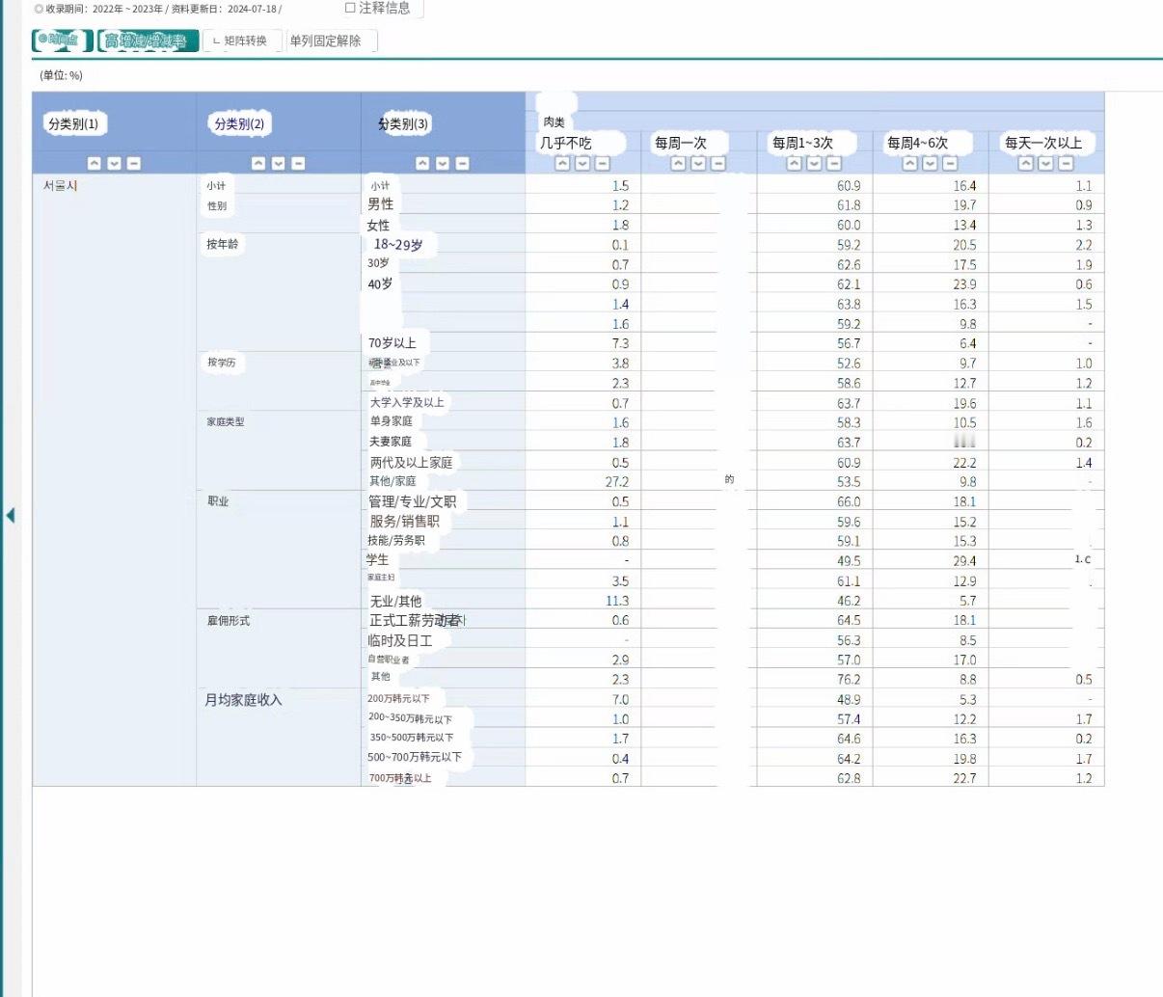Sort 每周4~6次 column descending with down arrow
Image resolution: width=1163 pixels, height=997 pixels.
[930, 163]
